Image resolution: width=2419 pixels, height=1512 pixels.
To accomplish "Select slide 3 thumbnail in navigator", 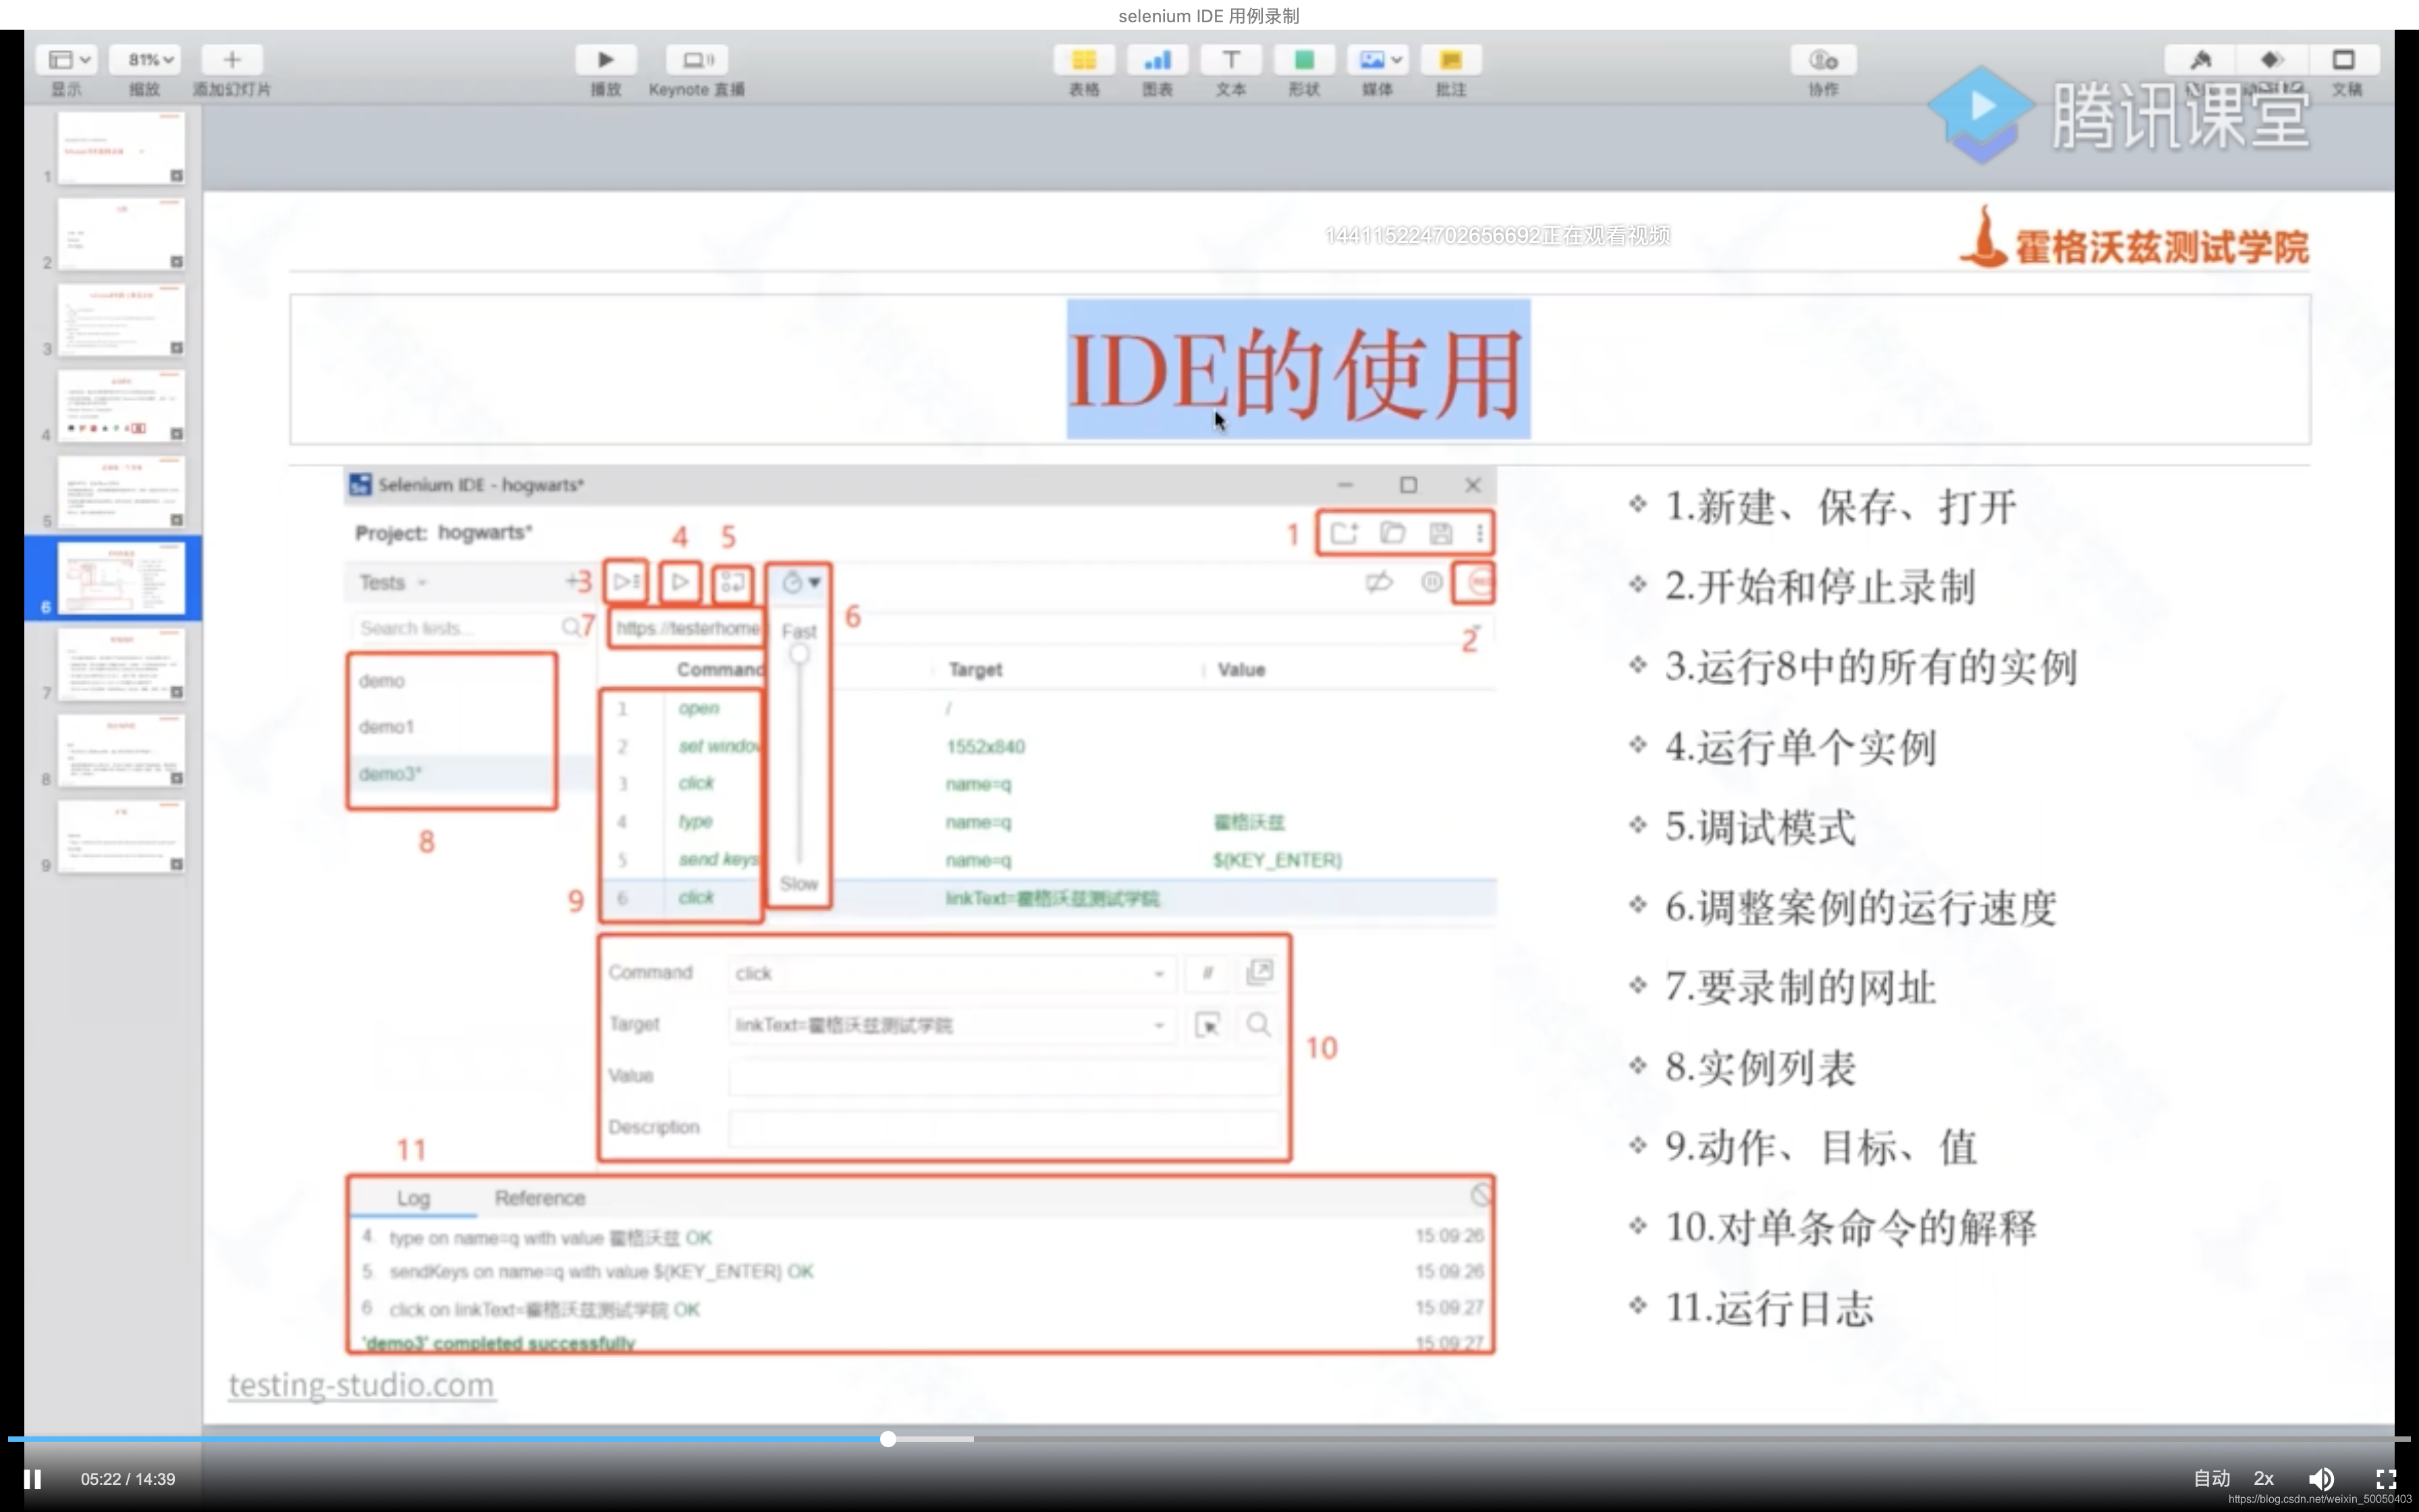I will 121,320.
